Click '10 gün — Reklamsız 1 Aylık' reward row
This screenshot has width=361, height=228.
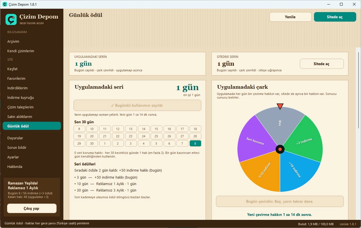(105, 184)
